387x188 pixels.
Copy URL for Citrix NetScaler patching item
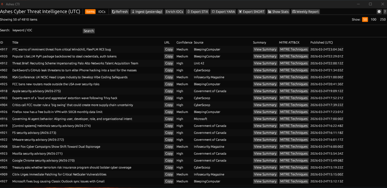click(169, 175)
